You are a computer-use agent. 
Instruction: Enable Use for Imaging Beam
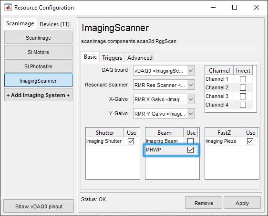point(190,141)
